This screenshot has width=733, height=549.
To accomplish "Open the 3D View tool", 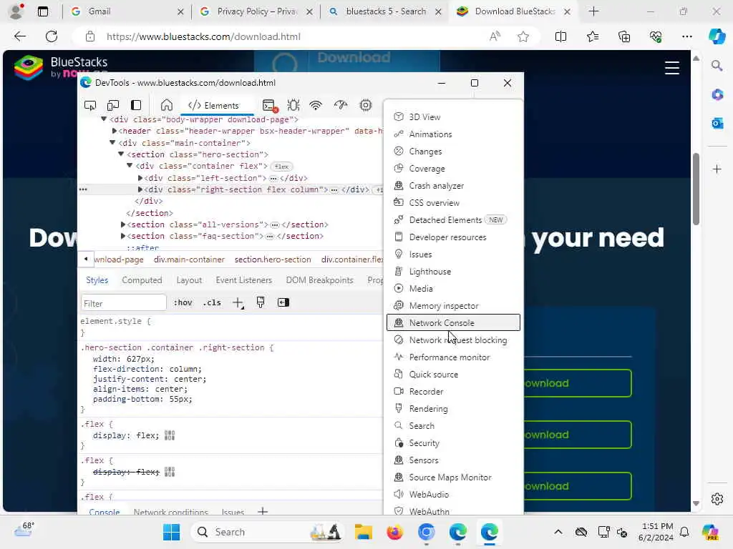I will click(453, 117).
